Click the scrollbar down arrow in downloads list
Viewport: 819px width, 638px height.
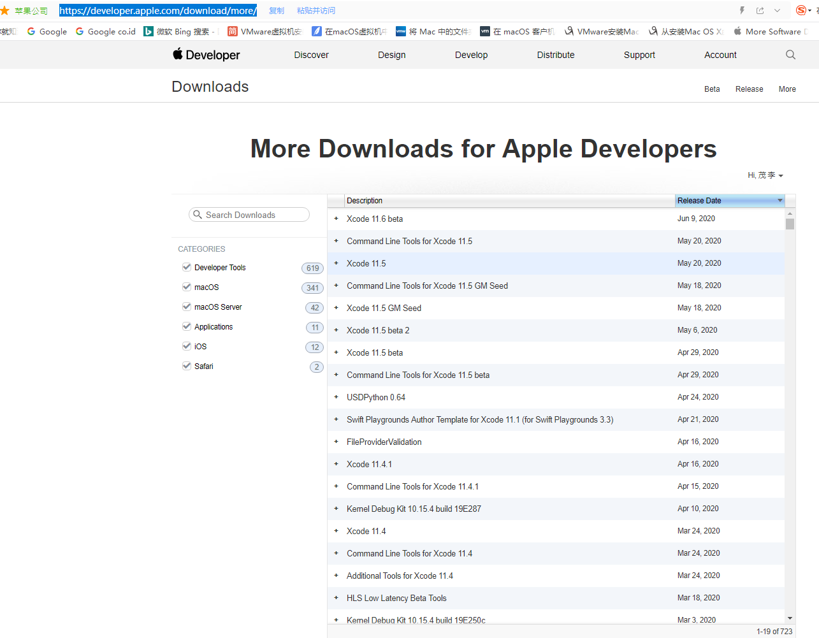(x=790, y=618)
